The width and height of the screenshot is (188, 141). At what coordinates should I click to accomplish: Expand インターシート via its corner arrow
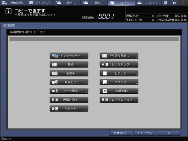87,57
